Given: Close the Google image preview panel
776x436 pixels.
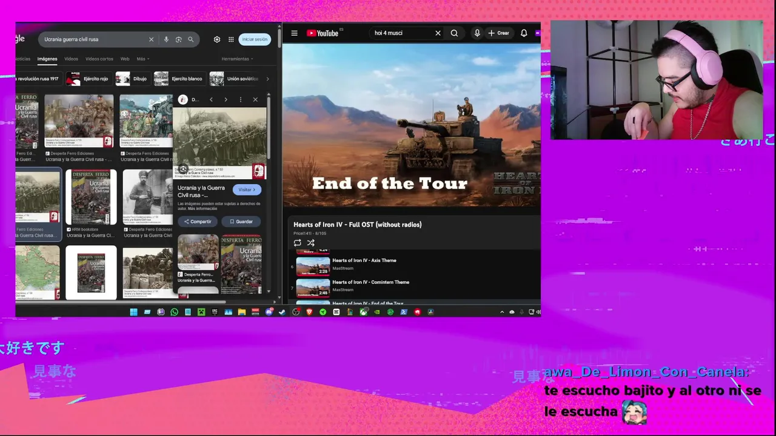Looking at the screenshot, I should coord(255,99).
